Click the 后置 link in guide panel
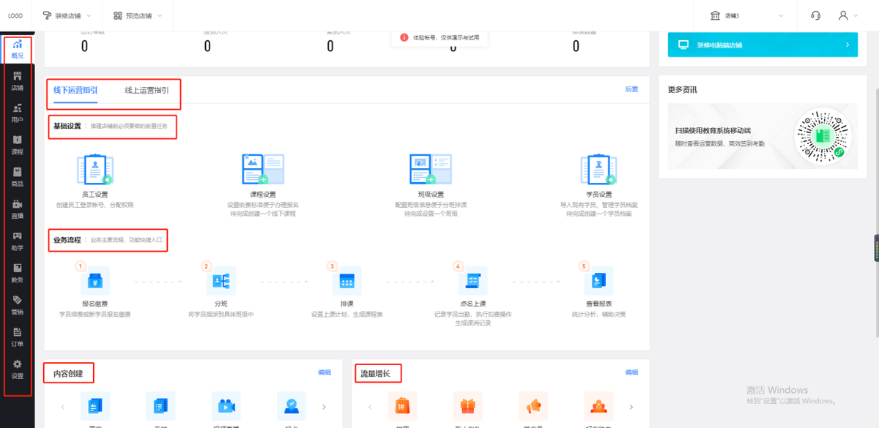The width and height of the screenshot is (879, 428). (x=631, y=89)
